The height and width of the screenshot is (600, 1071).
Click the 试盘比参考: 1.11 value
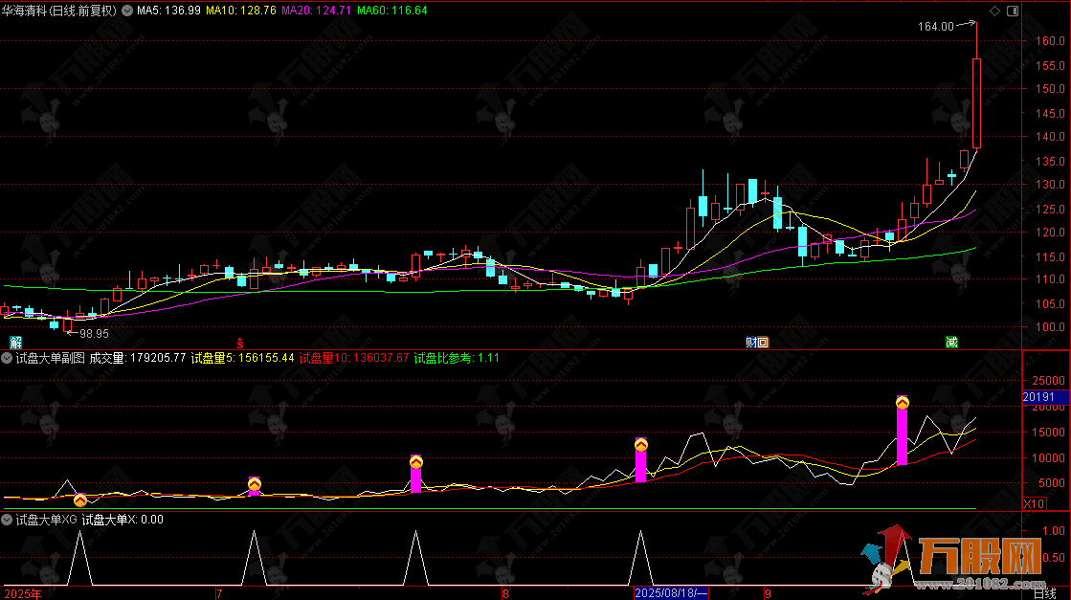coord(457,358)
